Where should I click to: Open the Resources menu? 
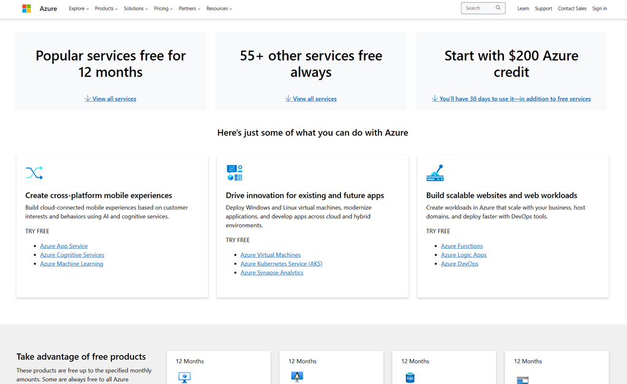tap(217, 9)
